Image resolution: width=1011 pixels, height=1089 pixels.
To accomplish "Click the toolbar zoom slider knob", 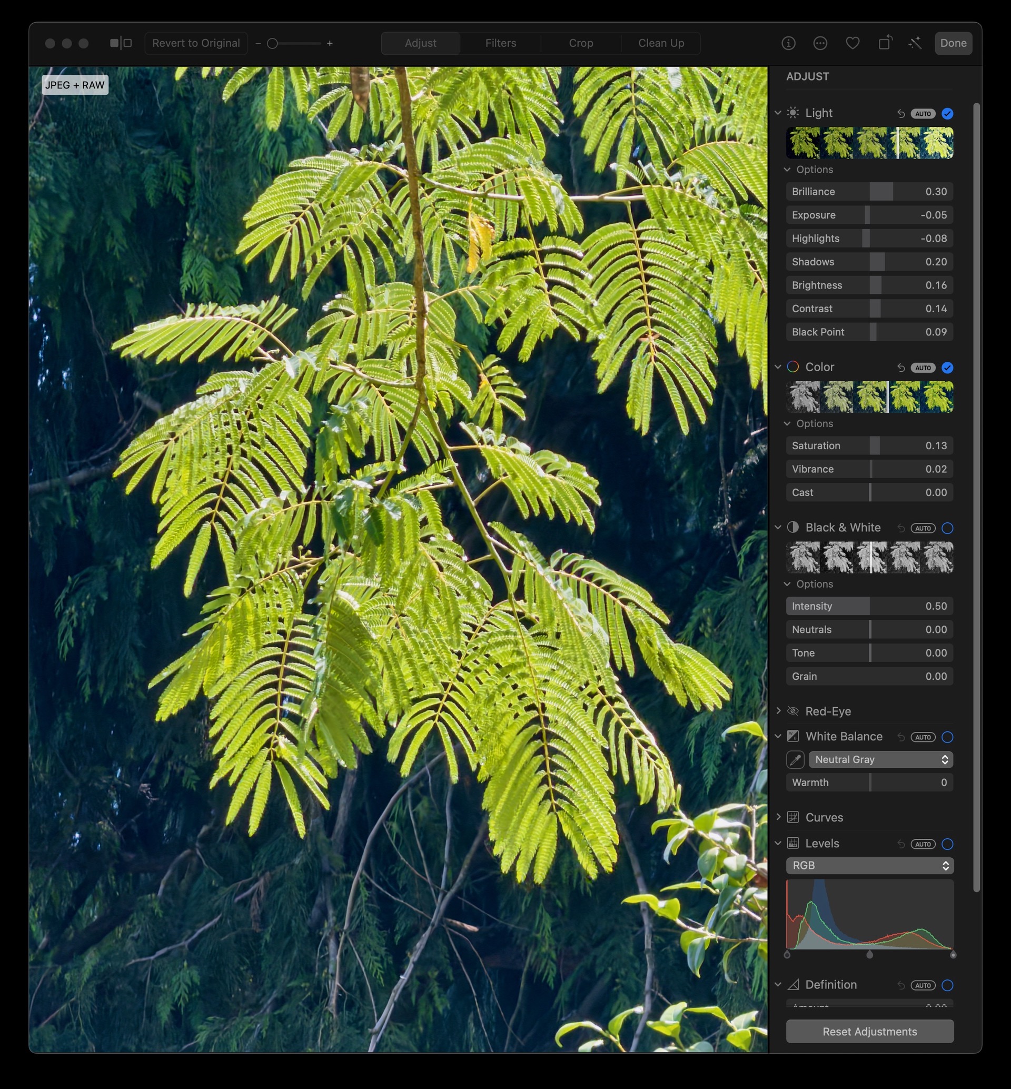I will 272,43.
